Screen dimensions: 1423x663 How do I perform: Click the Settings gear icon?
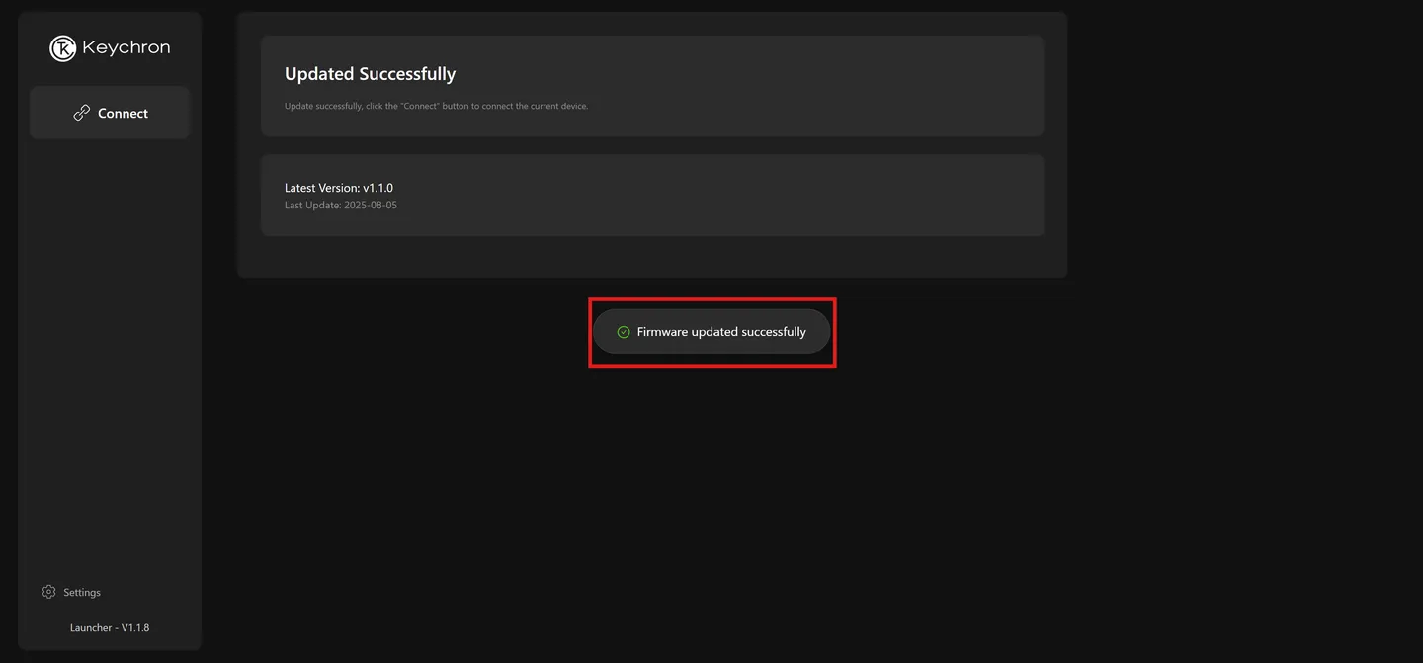point(49,592)
